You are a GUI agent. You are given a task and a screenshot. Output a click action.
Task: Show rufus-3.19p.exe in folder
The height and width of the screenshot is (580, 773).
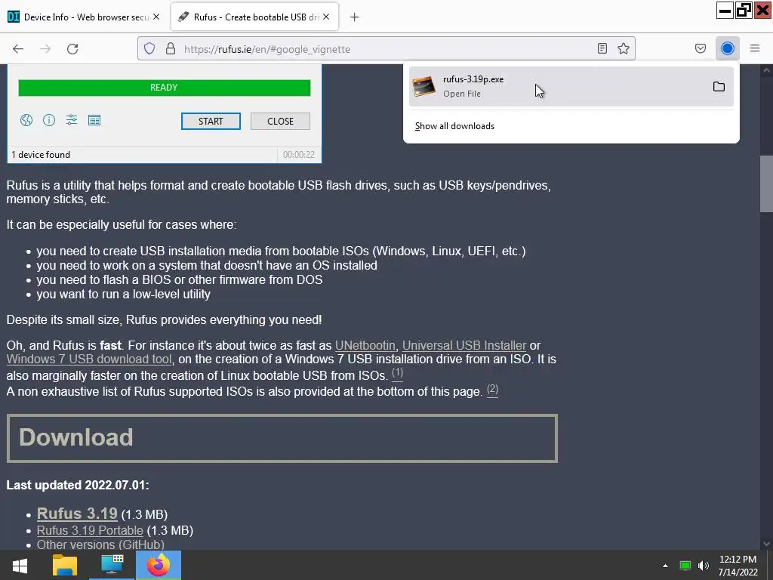719,87
